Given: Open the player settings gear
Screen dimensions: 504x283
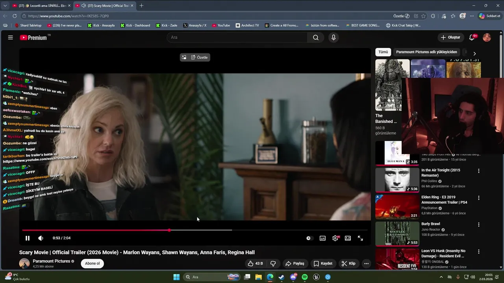Looking at the screenshot, I should [335, 238].
